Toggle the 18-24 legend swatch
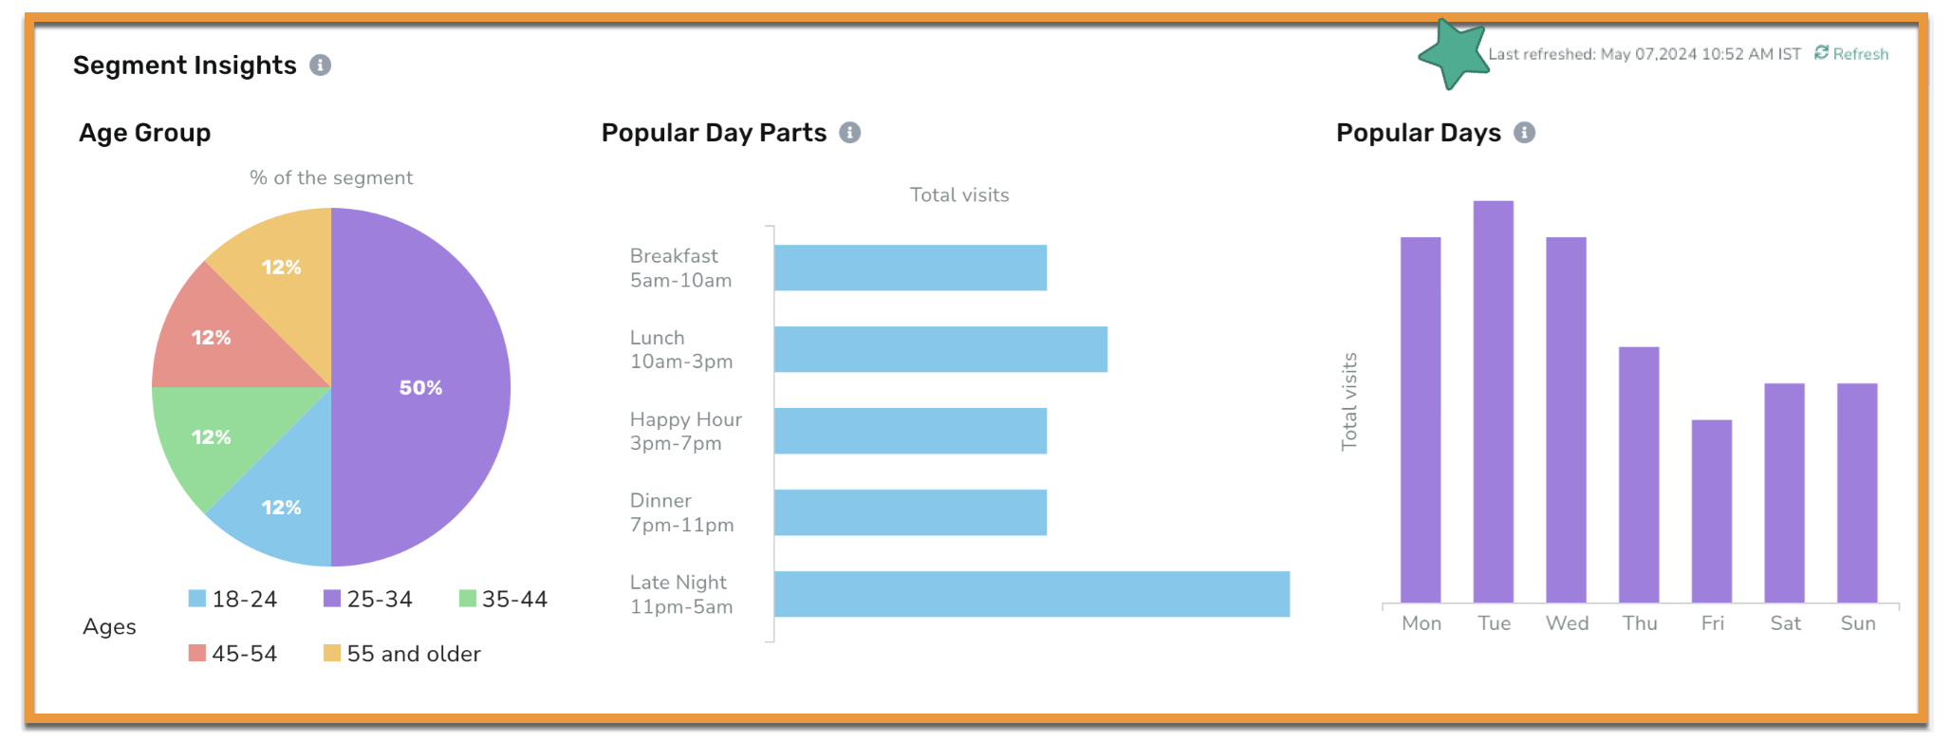Image resolution: width=1951 pixels, height=742 pixels. pos(197,599)
